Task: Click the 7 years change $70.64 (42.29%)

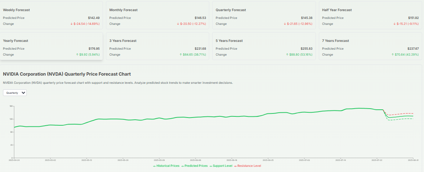Action: click(x=405, y=54)
